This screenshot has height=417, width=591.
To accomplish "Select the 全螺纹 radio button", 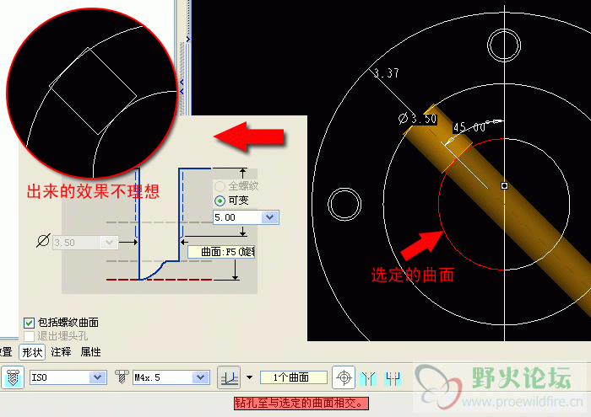I will tap(220, 185).
